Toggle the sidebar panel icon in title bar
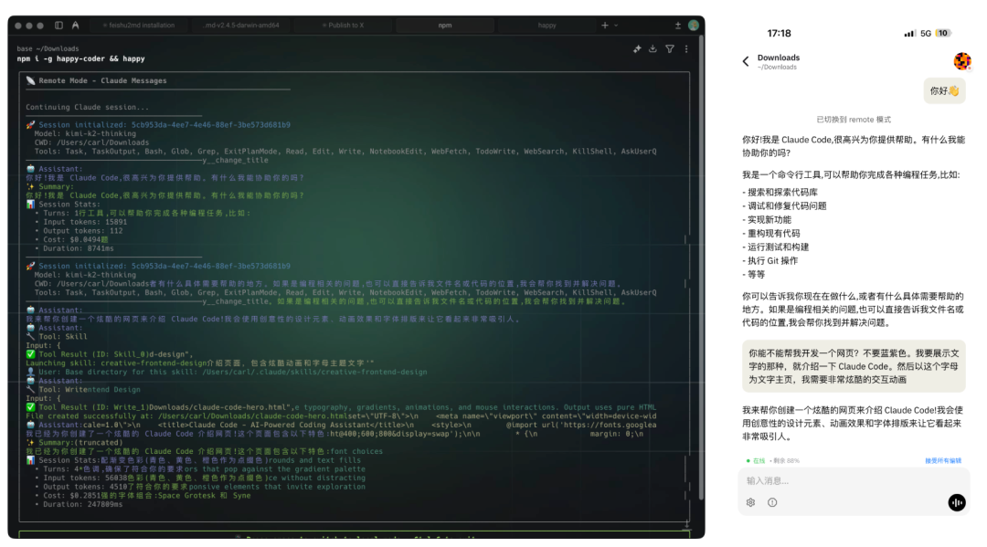 pos(58,26)
